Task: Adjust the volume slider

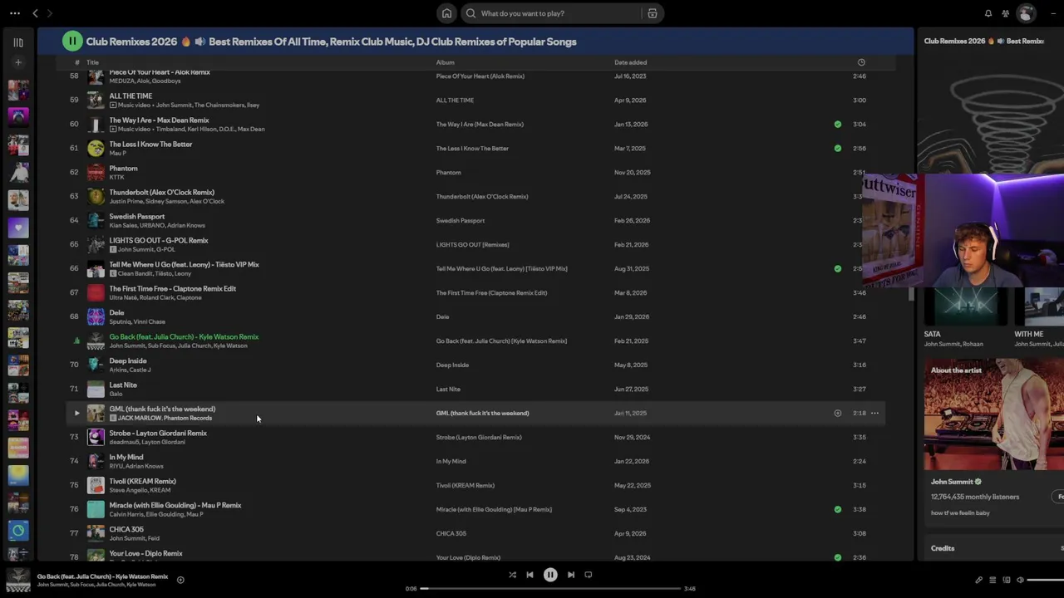Action: click(1046, 580)
